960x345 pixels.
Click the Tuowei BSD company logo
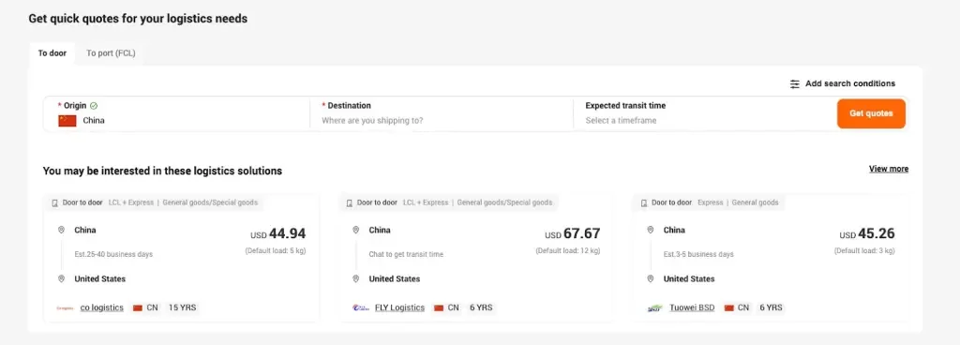[x=655, y=307]
